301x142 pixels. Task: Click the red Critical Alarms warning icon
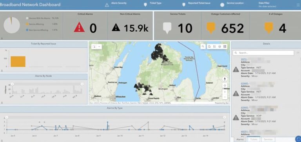pyautogui.click(x=79, y=27)
